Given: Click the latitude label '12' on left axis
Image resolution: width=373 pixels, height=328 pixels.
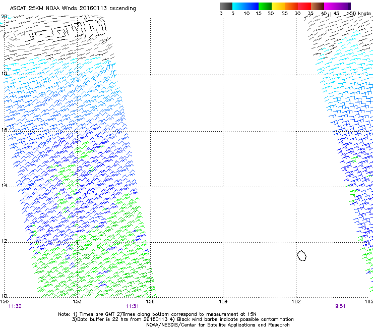Looking at the screenshot, I should pos(4,241).
